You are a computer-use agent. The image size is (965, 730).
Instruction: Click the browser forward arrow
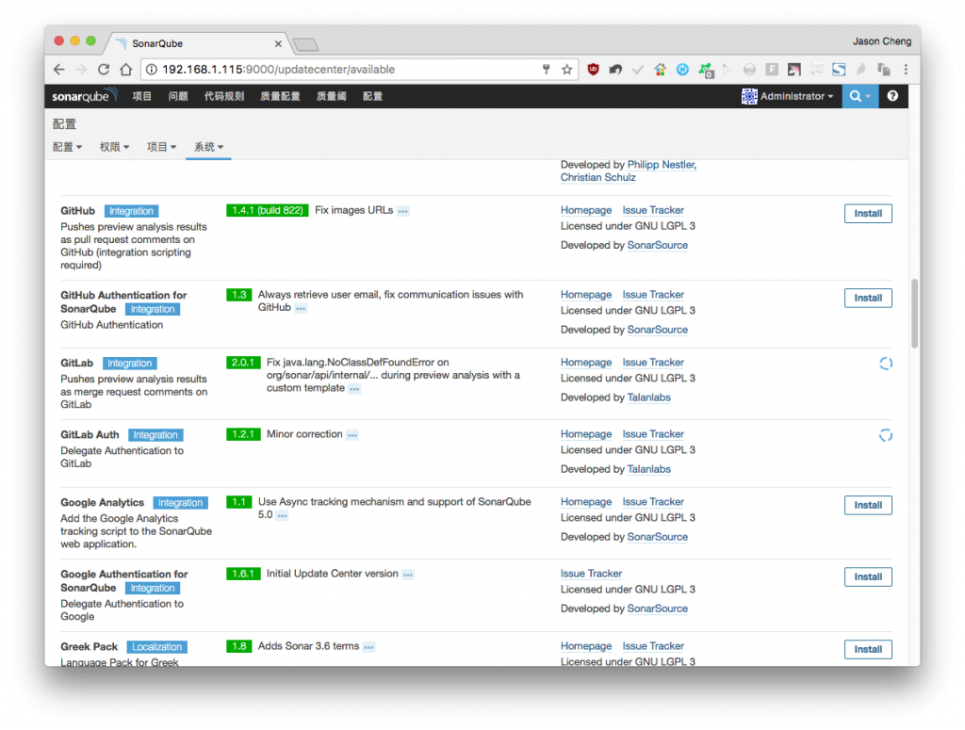point(81,70)
